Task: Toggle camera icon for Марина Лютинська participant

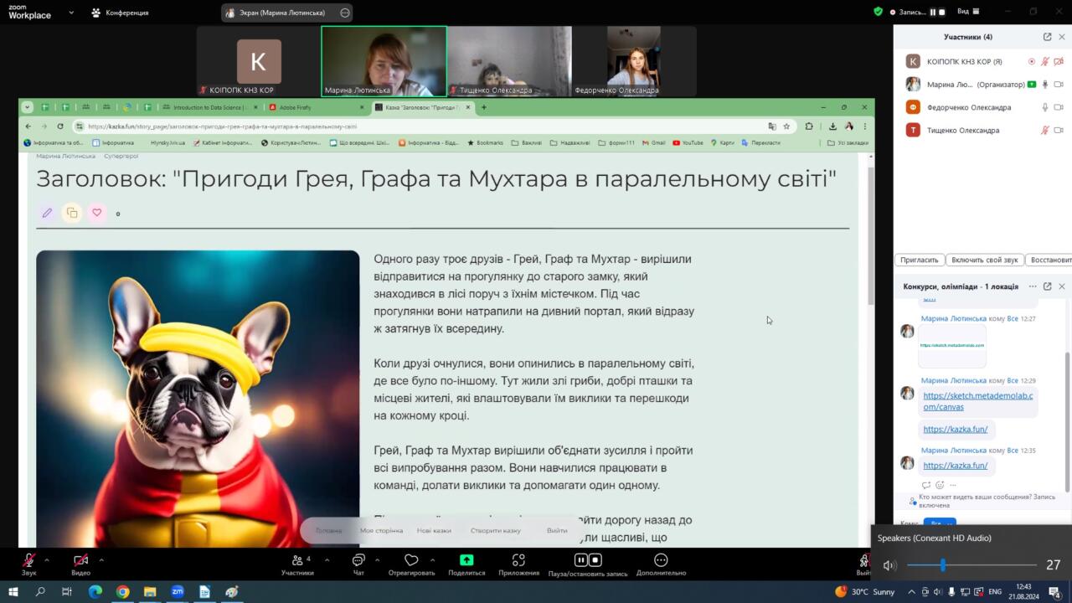Action: [x=1058, y=84]
